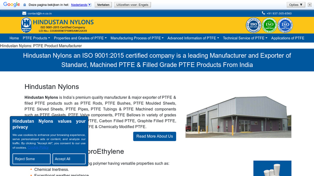
Task: Click the 'Chemical Inertness.' bullet item
Action: click(x=51, y=169)
